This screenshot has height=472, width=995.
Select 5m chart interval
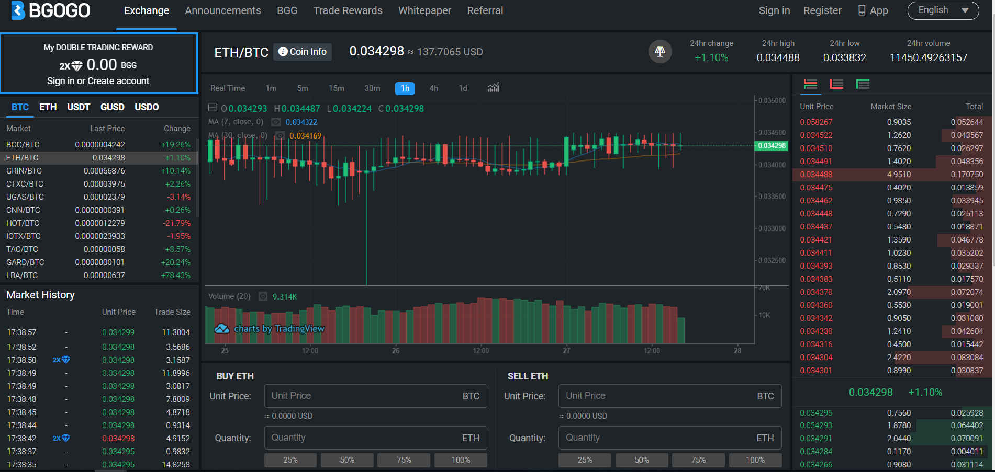(303, 88)
